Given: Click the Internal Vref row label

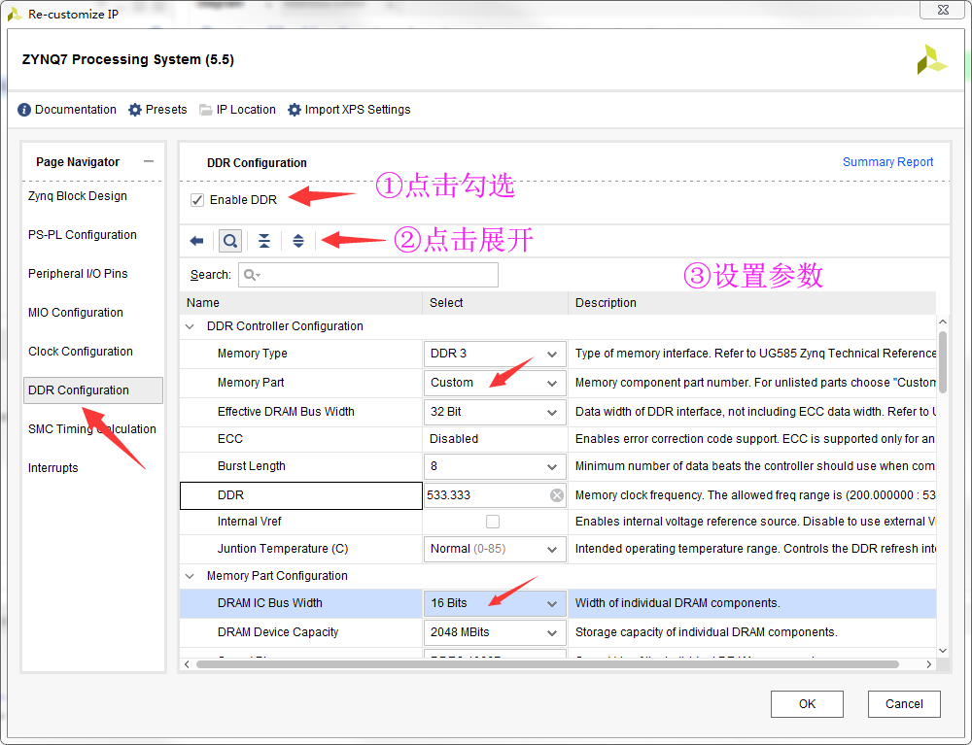Looking at the screenshot, I should pos(249,522).
